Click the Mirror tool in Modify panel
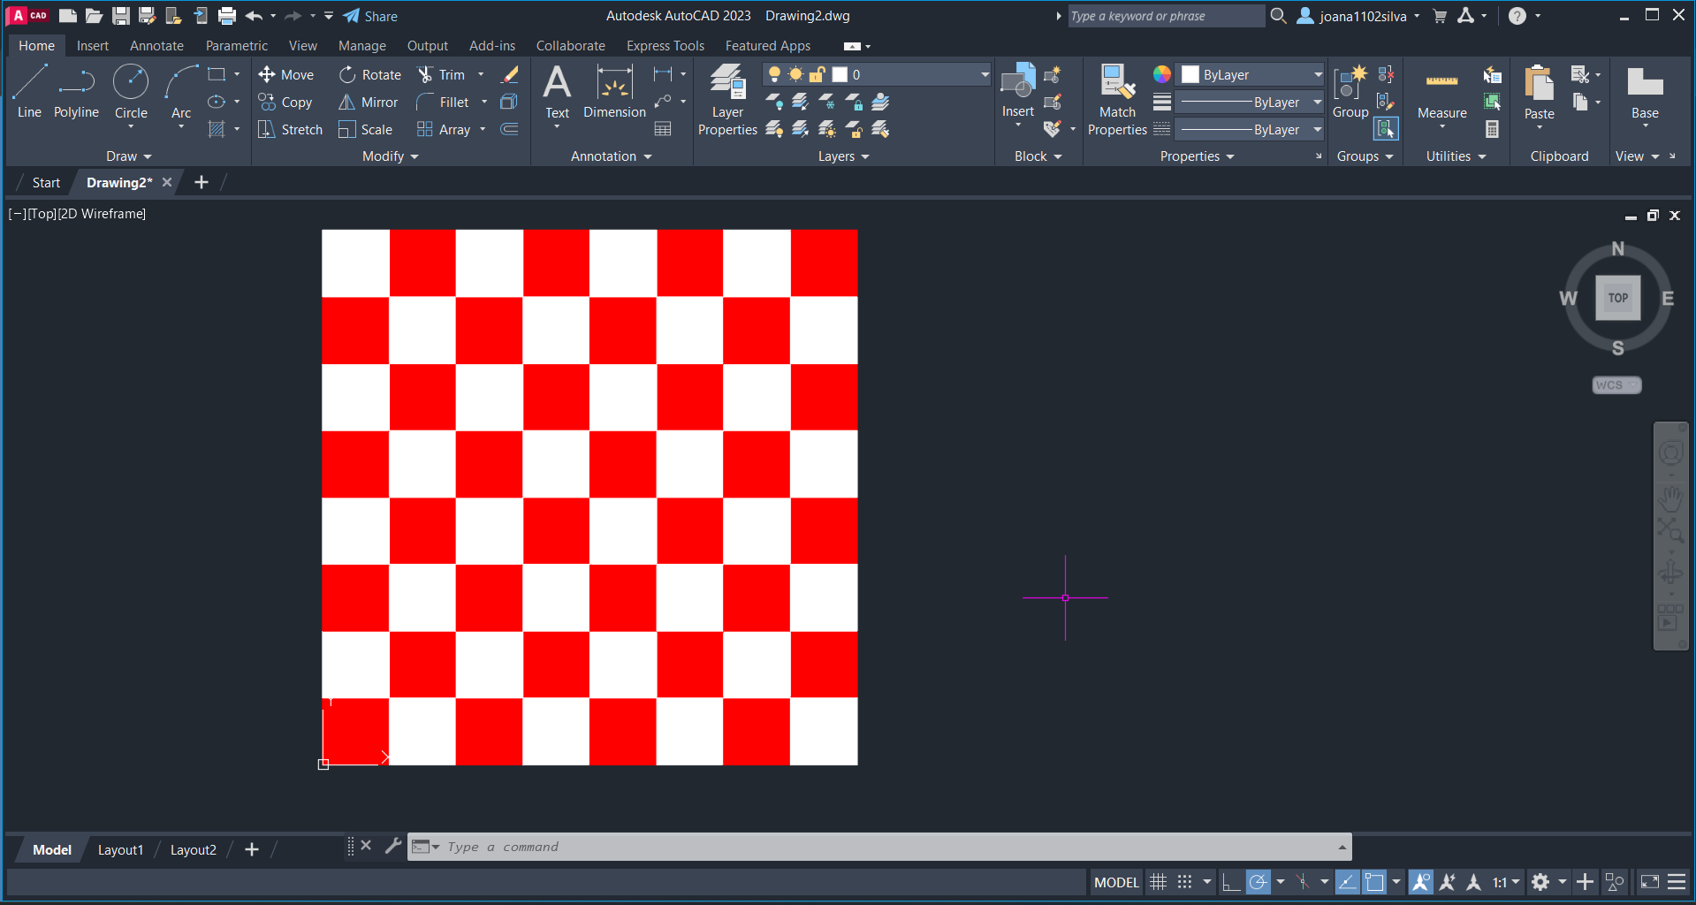1696x905 pixels. pos(369,103)
